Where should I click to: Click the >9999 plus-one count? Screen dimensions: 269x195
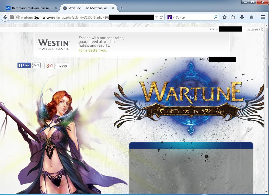(62, 66)
